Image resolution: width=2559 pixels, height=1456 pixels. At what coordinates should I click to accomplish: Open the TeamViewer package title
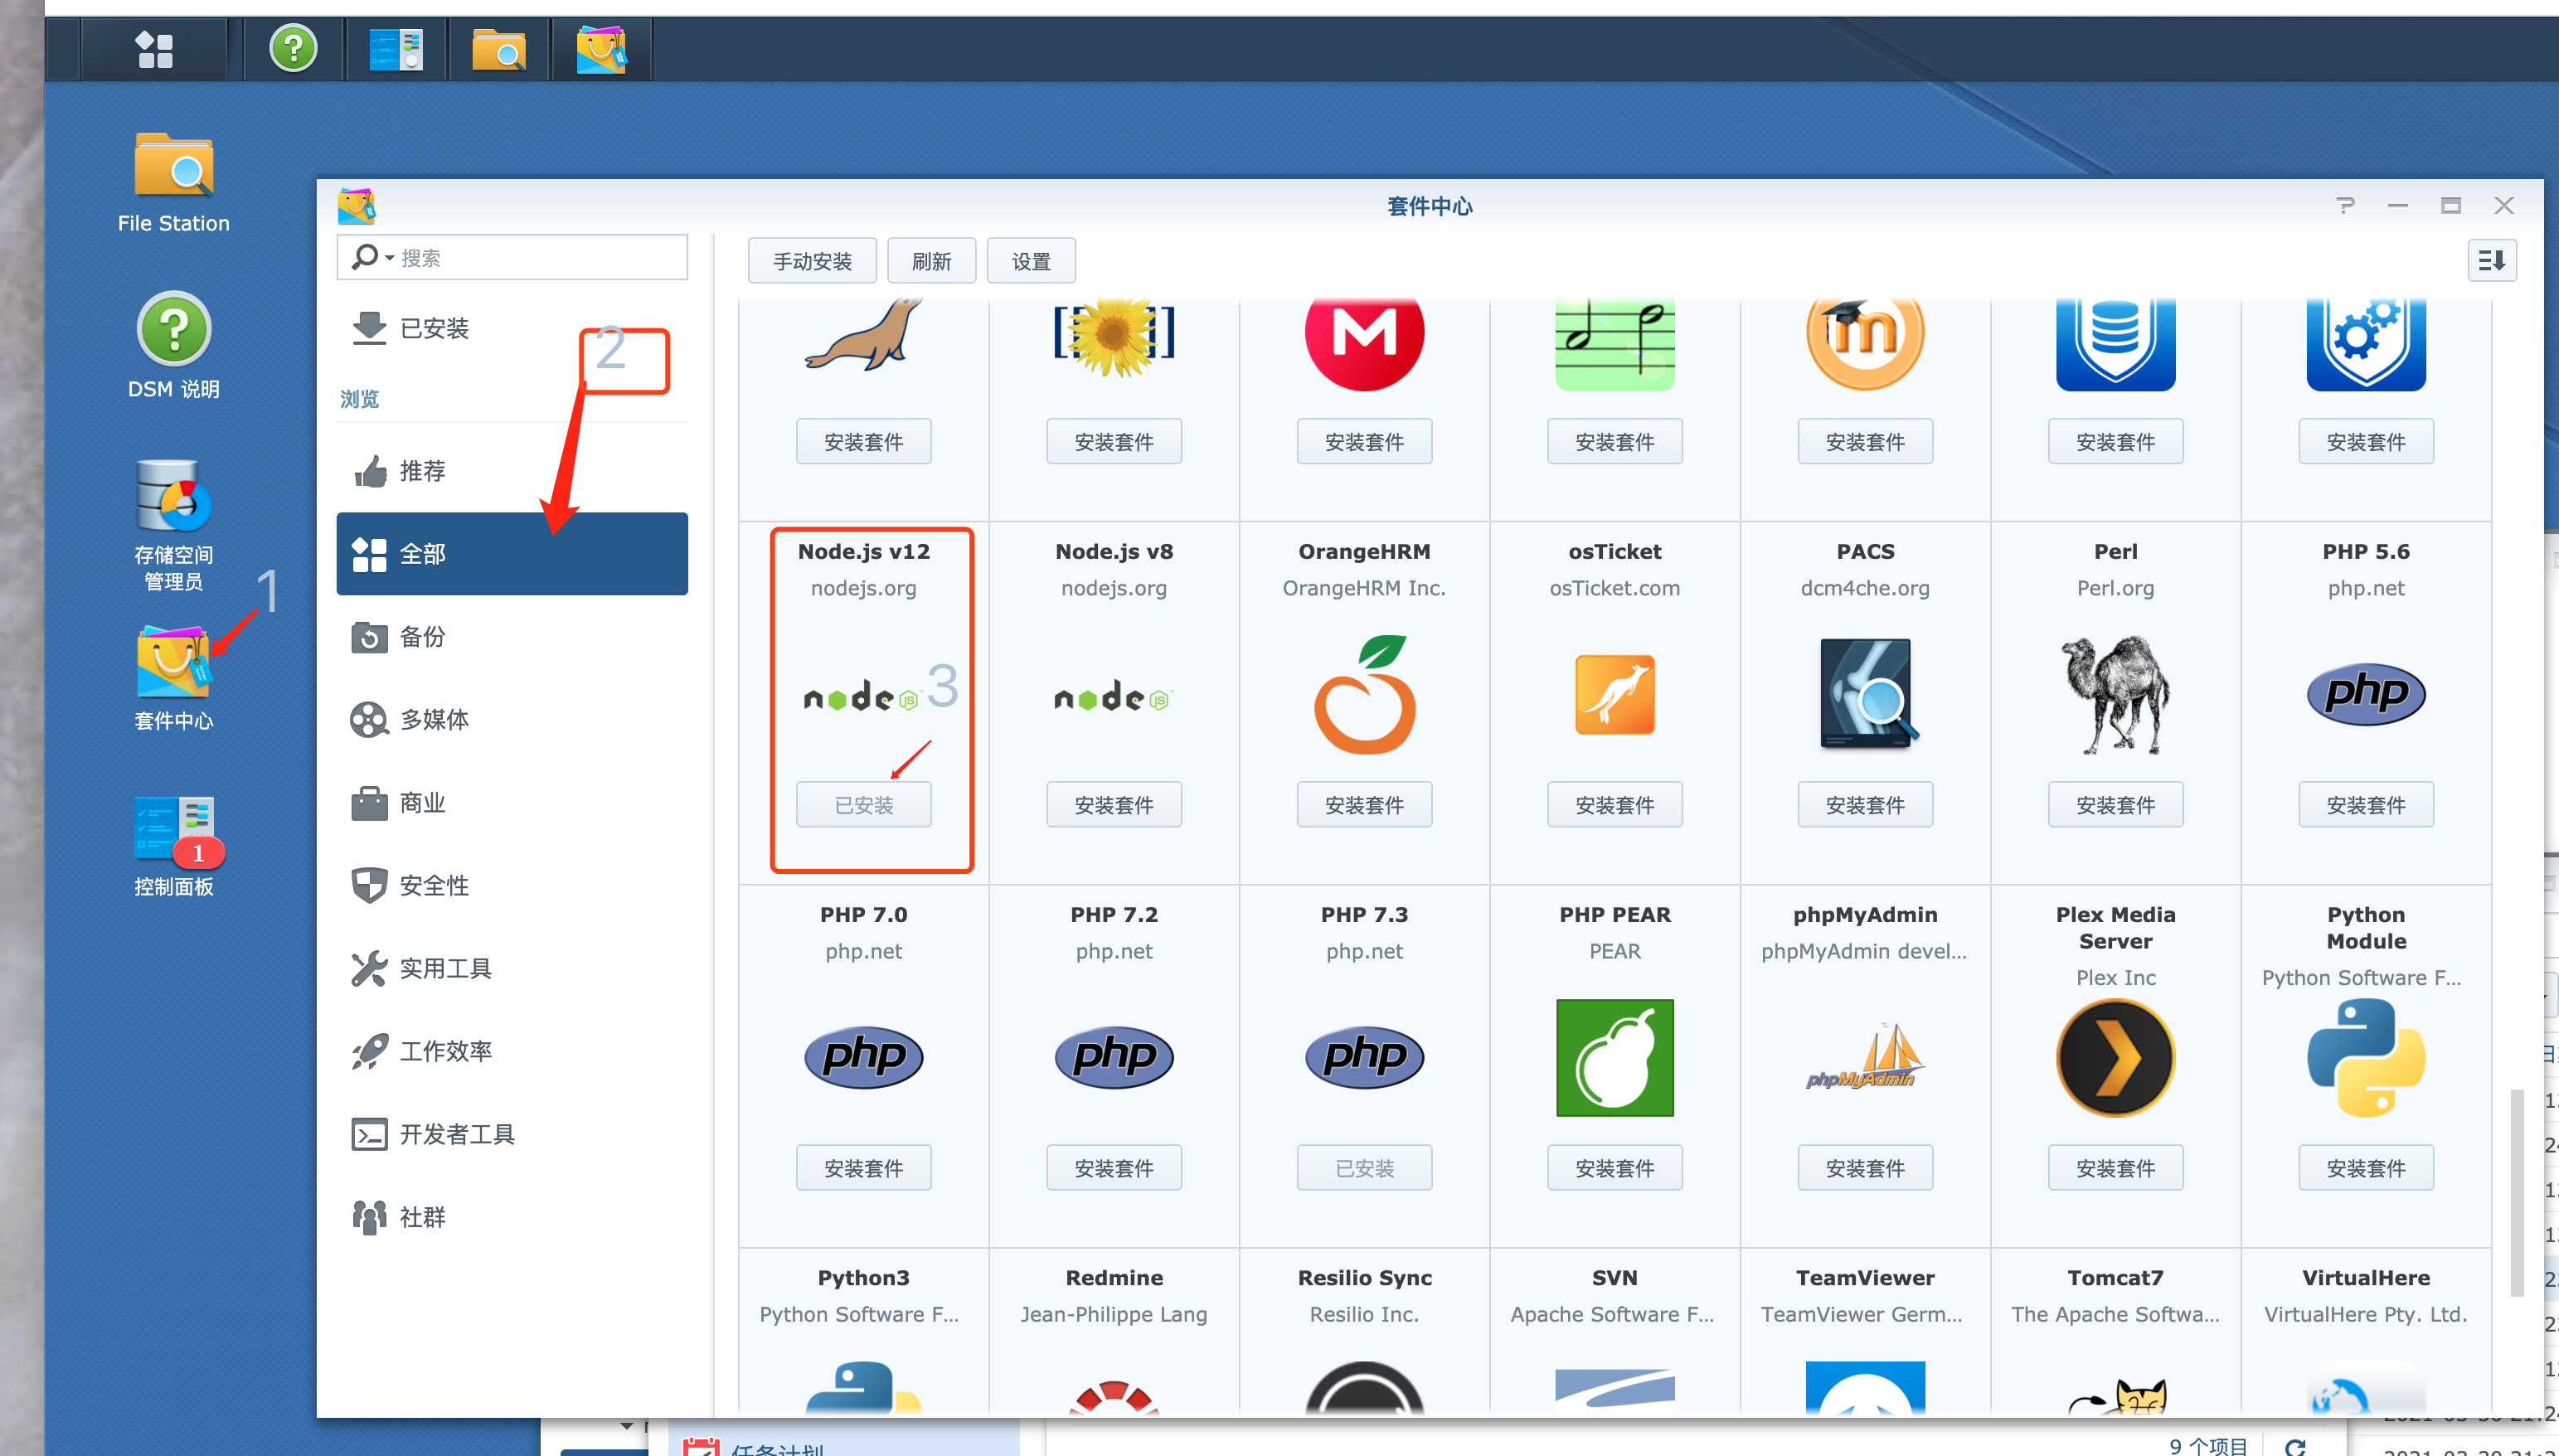tap(1865, 1277)
